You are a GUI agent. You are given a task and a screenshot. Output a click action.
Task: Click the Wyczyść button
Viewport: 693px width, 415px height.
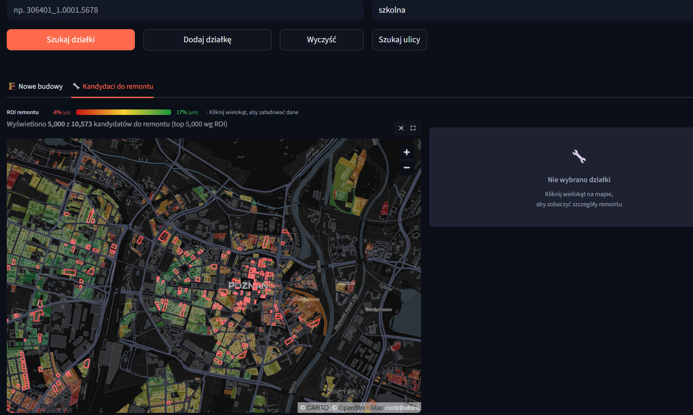(322, 40)
